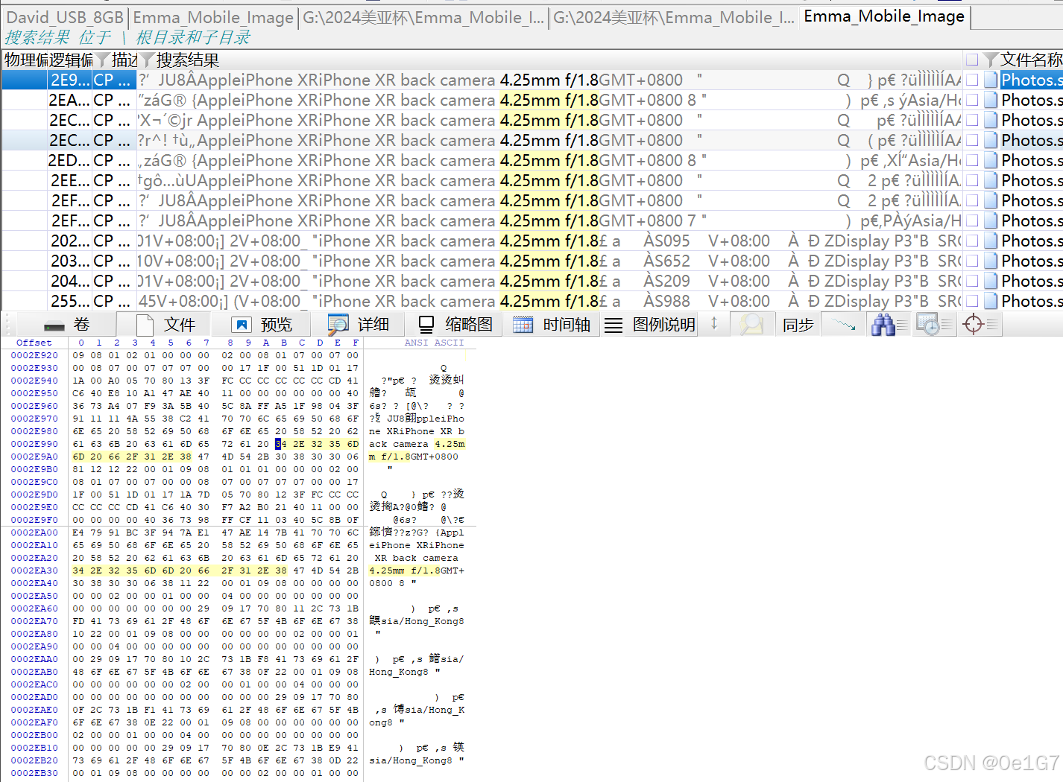Check the box for row 203...
Image resolution: width=1063 pixels, height=782 pixels.
tap(972, 261)
